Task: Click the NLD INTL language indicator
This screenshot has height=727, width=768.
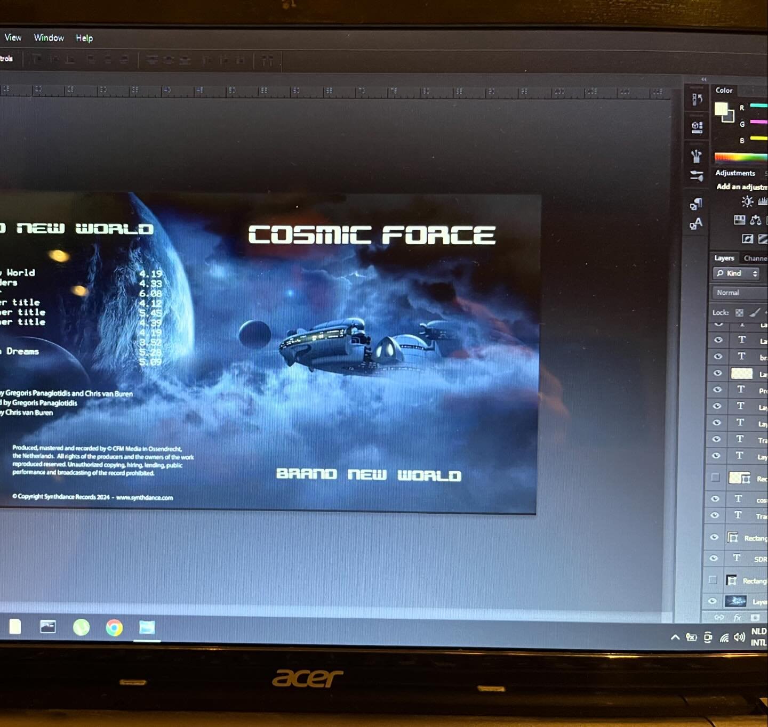Action: (759, 637)
